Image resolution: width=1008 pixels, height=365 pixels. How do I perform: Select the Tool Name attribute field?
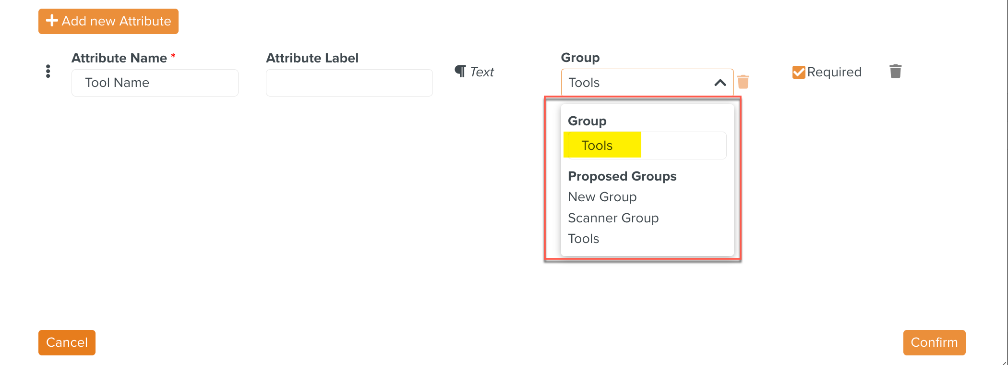pyautogui.click(x=155, y=82)
